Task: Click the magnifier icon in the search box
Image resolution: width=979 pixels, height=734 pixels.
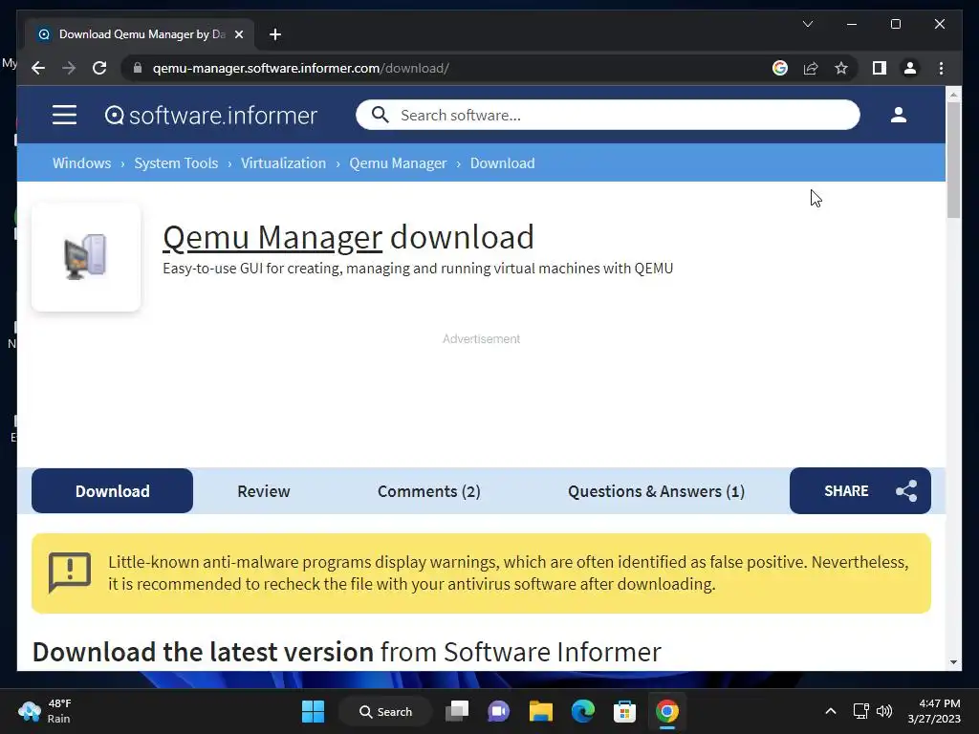Action: tap(380, 115)
